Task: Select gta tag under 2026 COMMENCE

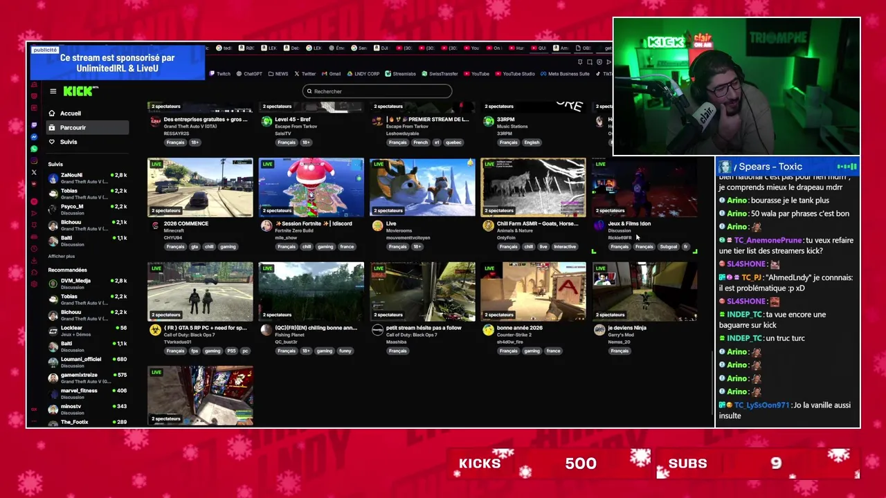Action: pyautogui.click(x=195, y=247)
